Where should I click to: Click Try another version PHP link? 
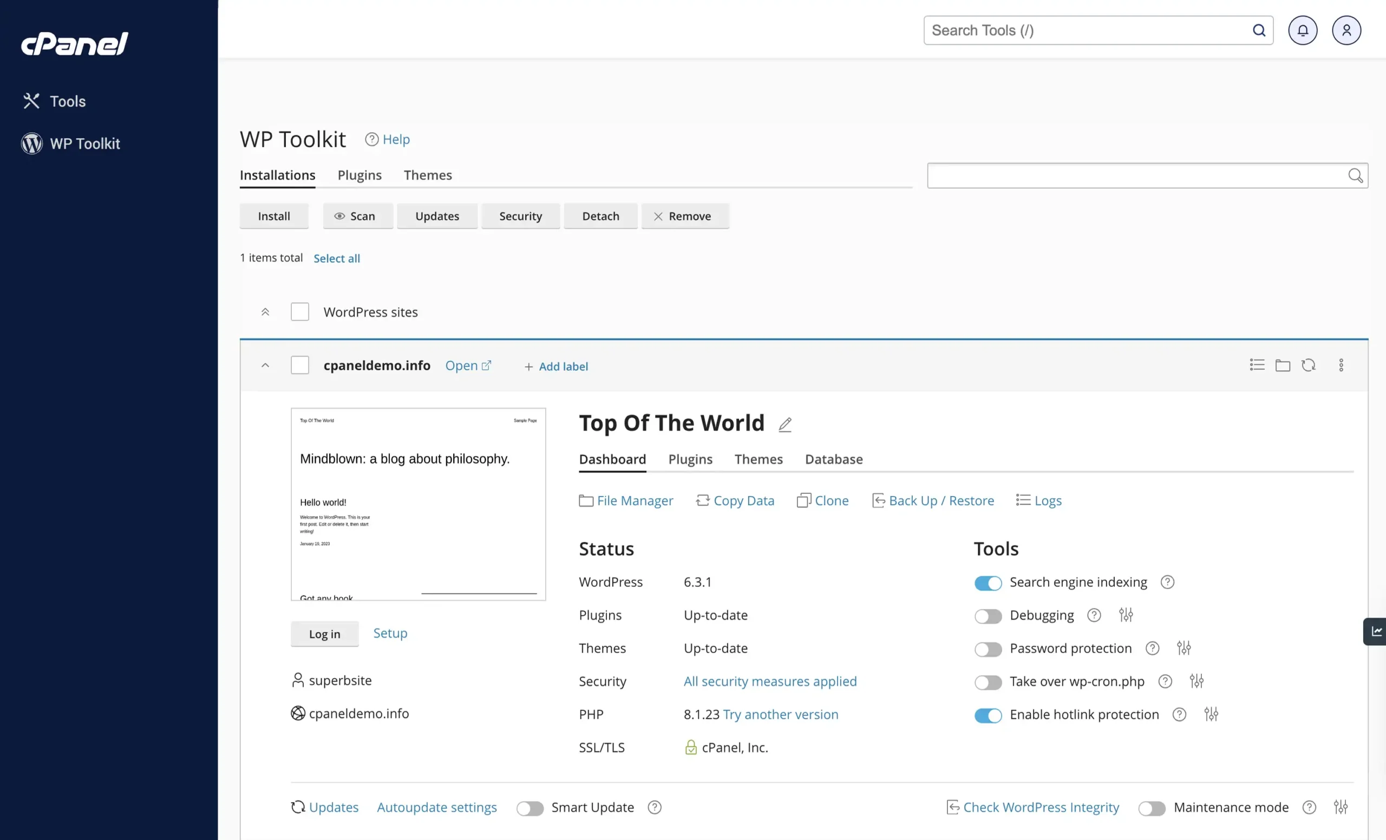[x=780, y=714]
